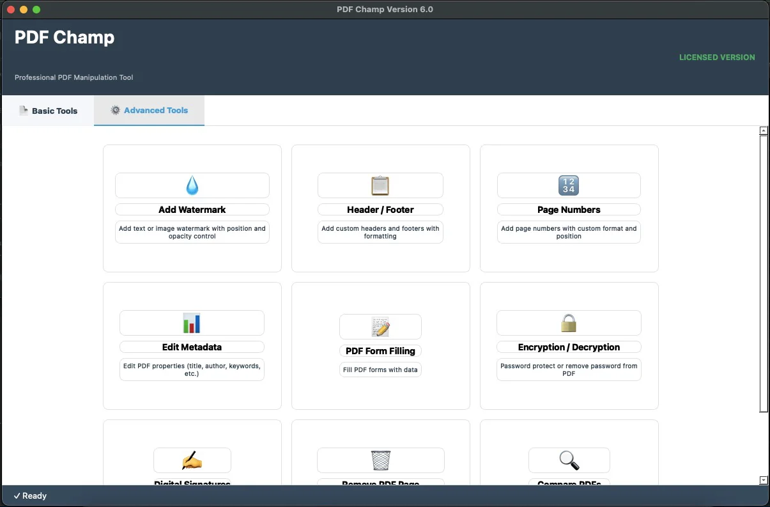Start the Edit Metadata tool
The width and height of the screenshot is (770, 507).
tap(192, 347)
